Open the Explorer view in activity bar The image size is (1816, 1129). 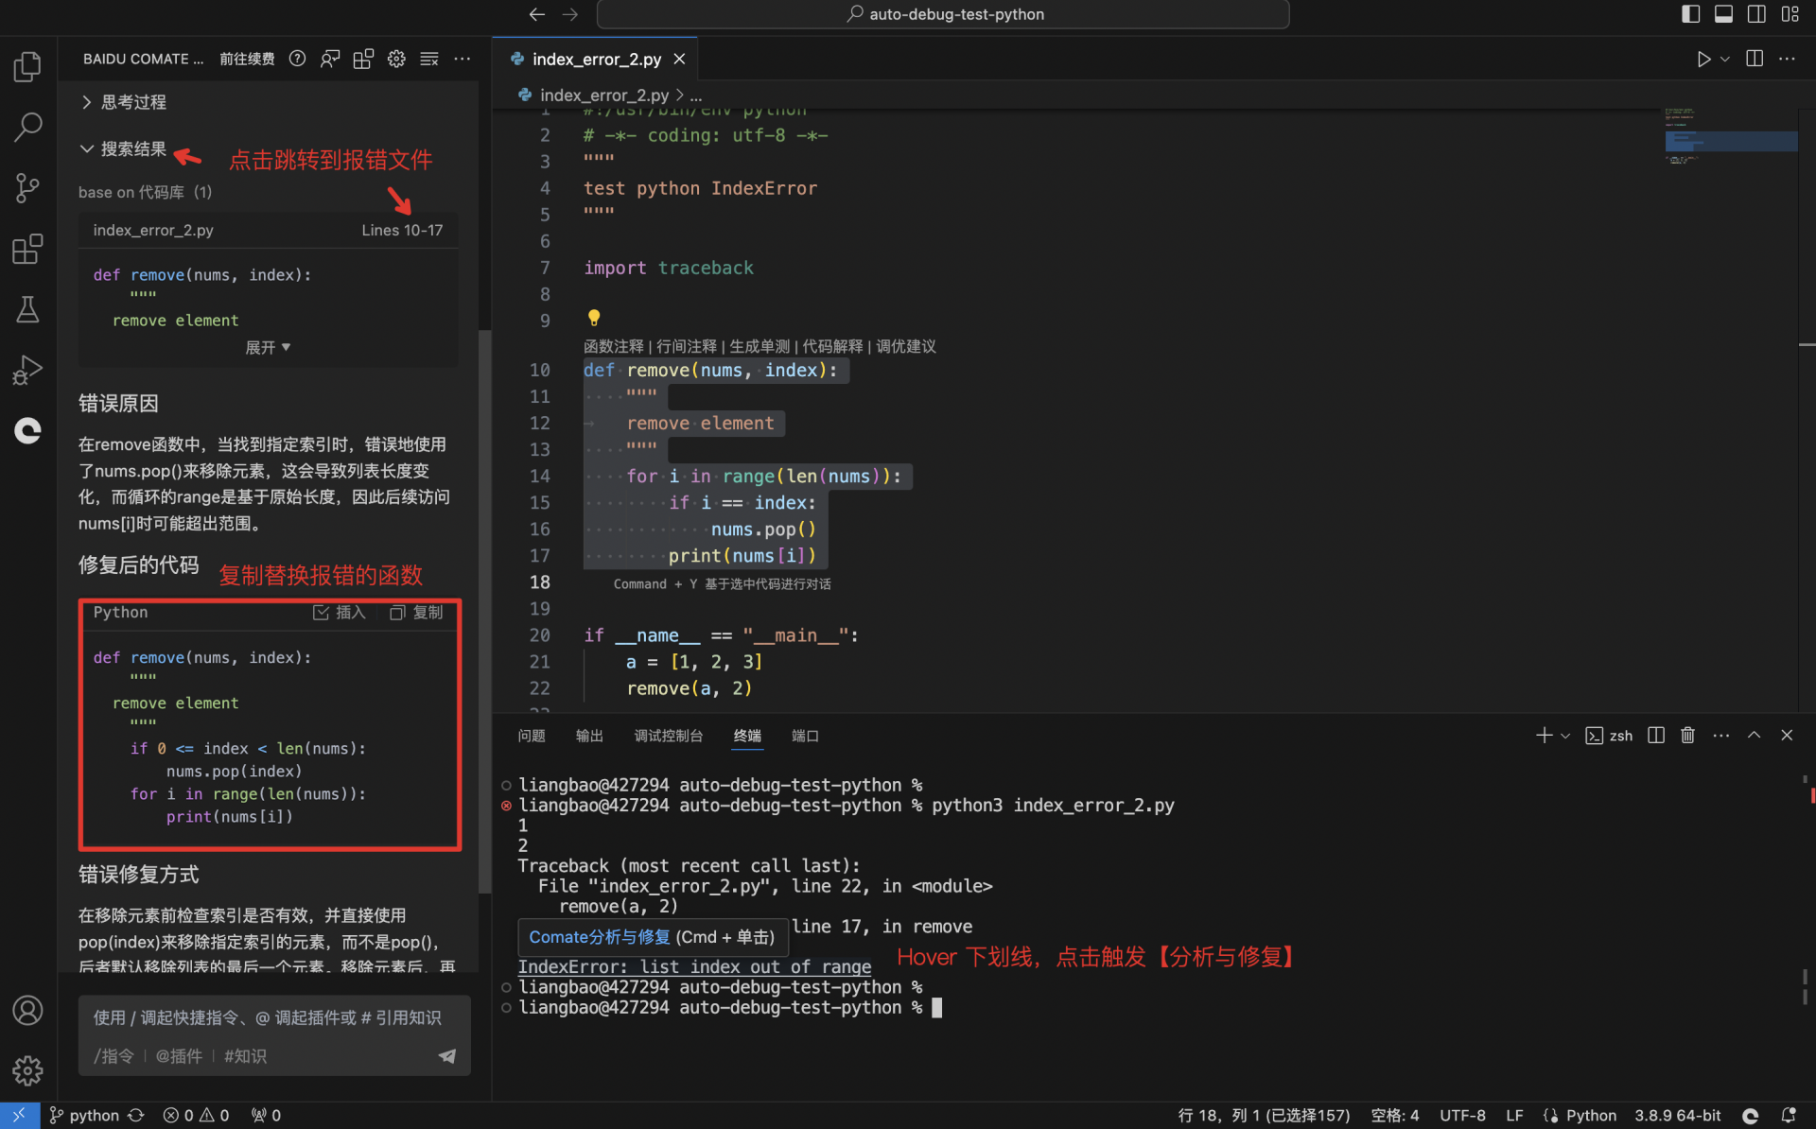[27, 66]
